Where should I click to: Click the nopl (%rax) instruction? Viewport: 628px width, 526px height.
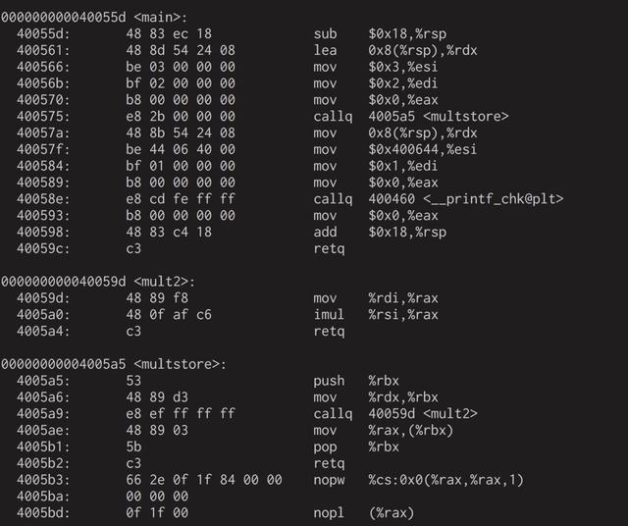364,512
